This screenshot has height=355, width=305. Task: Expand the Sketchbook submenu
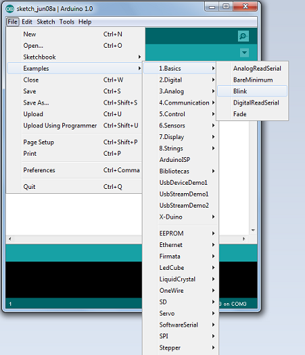coord(74,57)
